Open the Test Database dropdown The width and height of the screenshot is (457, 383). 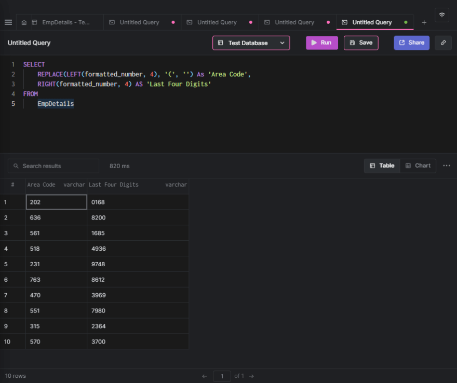(251, 43)
